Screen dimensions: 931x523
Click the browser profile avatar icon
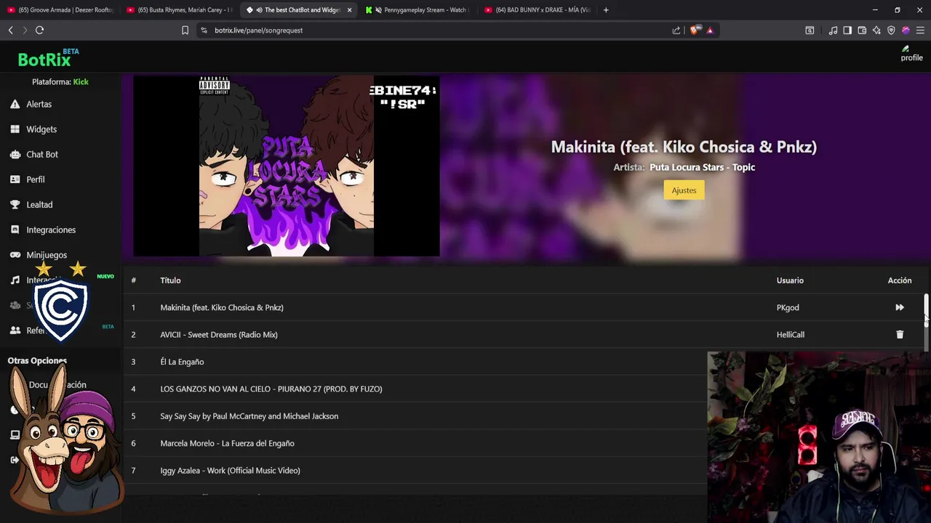pos(906,31)
